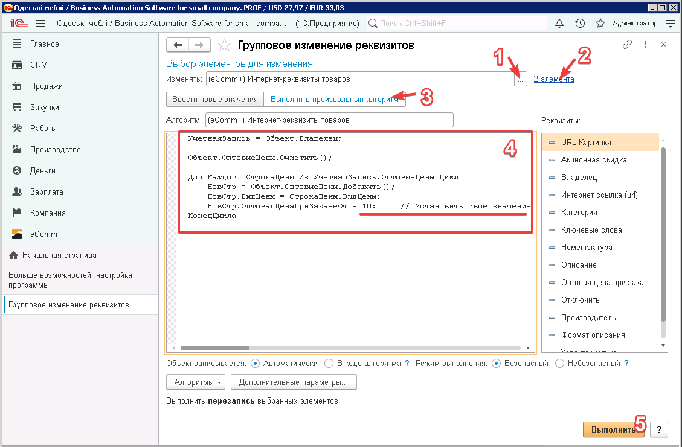Open the 'Продажи' section in the sidebar
Image resolution: width=682 pixels, height=447 pixels.
tap(47, 86)
